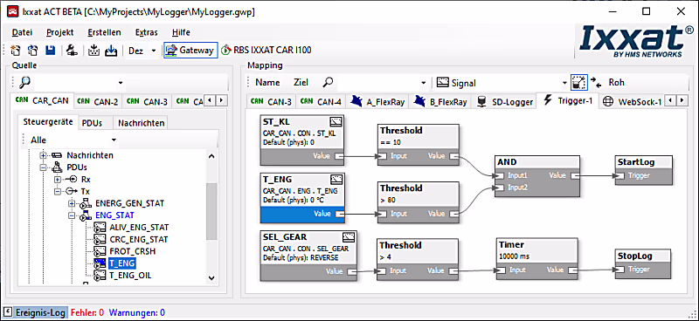
Task: Click the signal icon on ST_KL block
Action: click(336, 122)
